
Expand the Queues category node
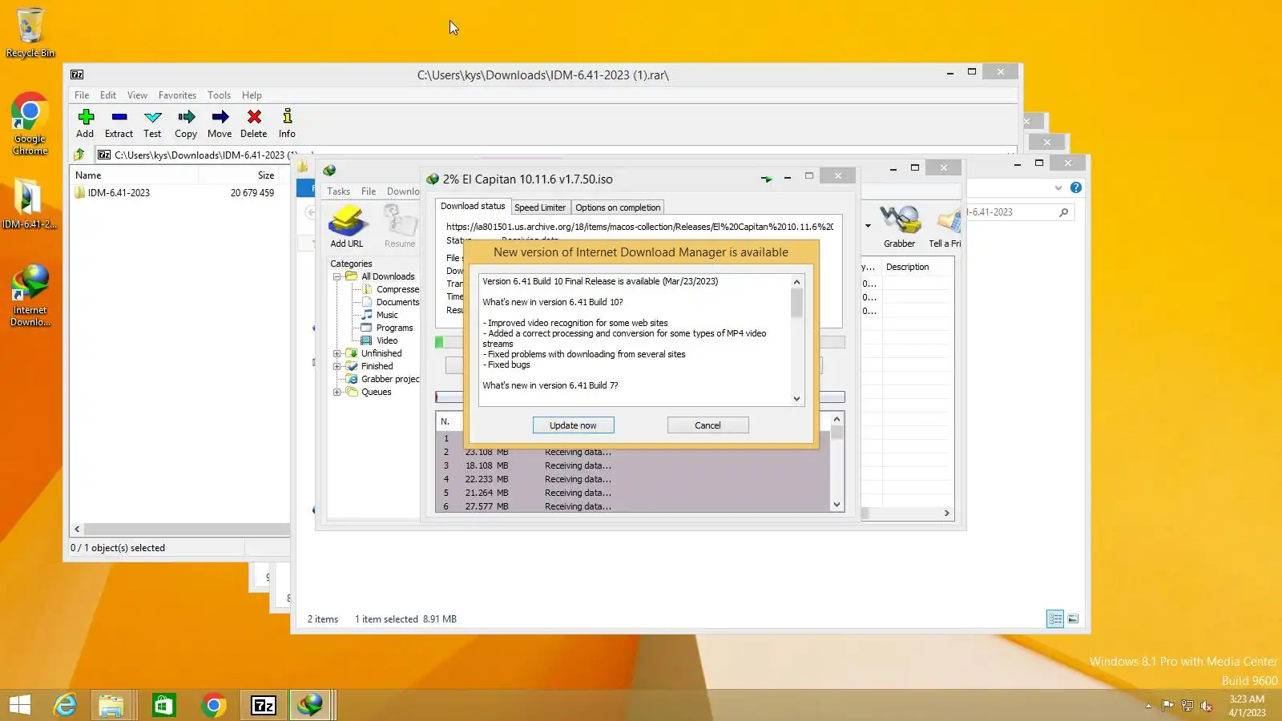click(337, 392)
